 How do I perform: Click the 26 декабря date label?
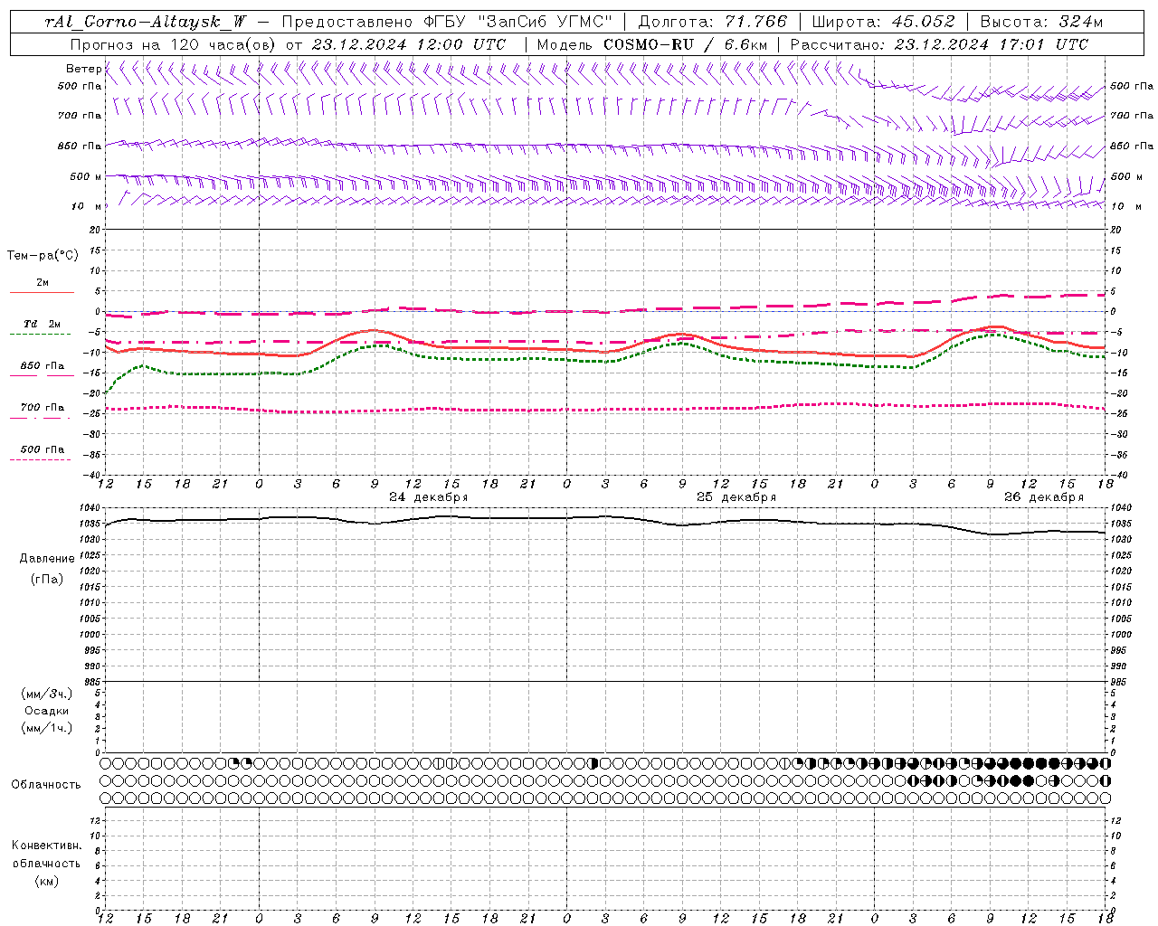coord(1044,497)
